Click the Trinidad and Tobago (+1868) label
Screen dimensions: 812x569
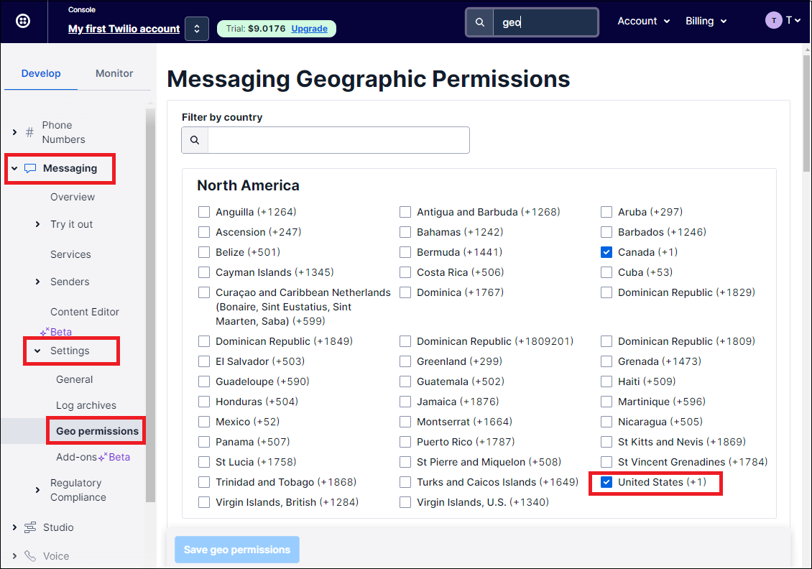click(x=286, y=482)
